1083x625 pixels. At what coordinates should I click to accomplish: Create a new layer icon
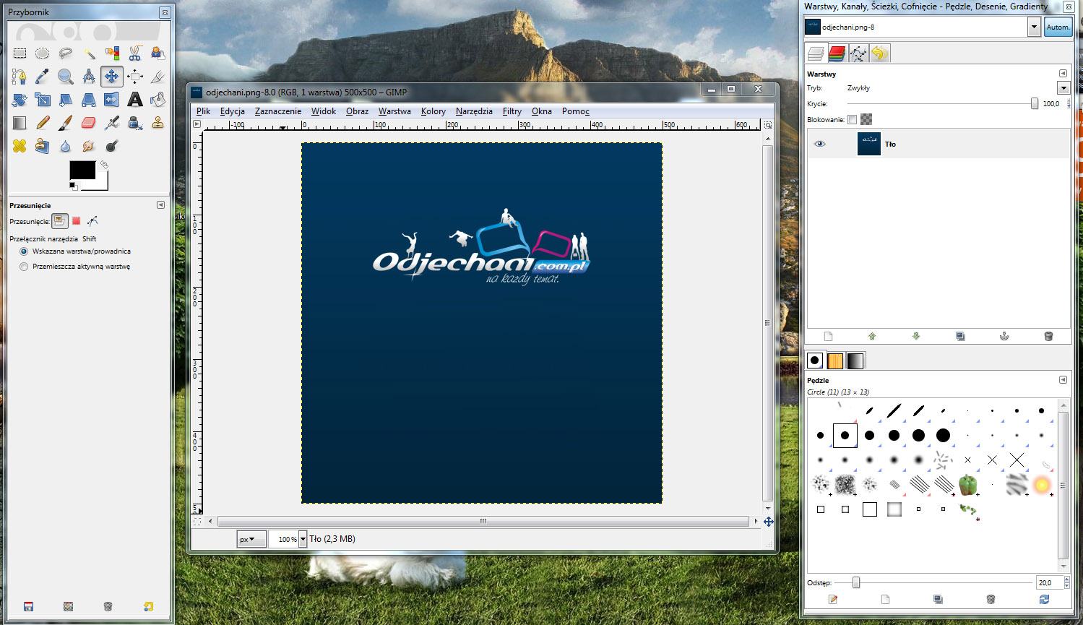828,336
